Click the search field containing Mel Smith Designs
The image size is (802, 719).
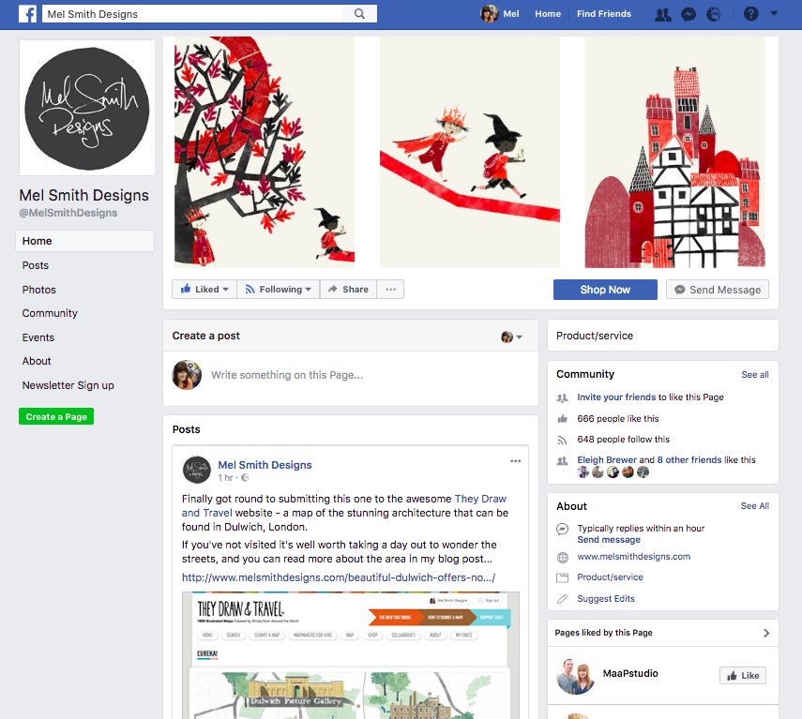coord(194,14)
